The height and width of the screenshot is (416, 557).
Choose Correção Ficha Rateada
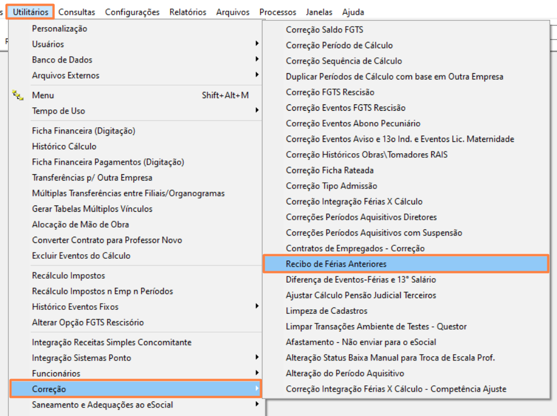pos(406,171)
